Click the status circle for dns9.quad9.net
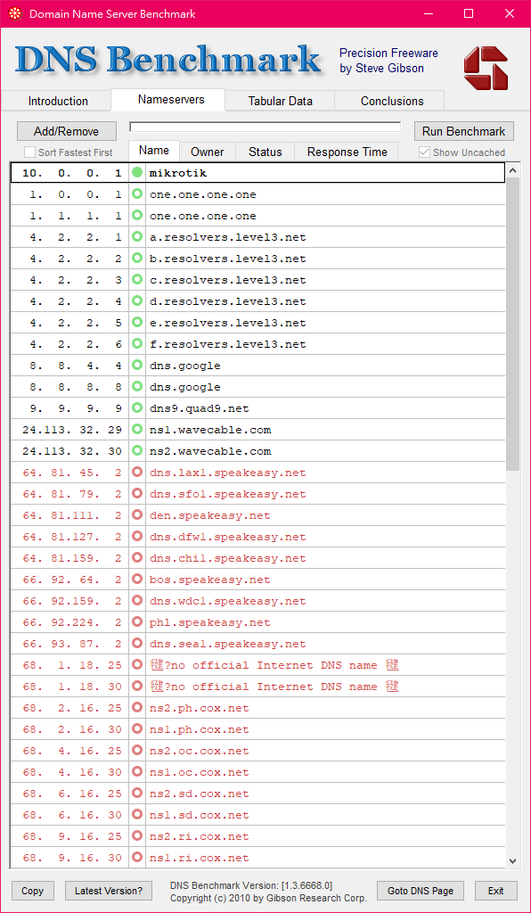531x913 pixels. (x=137, y=408)
